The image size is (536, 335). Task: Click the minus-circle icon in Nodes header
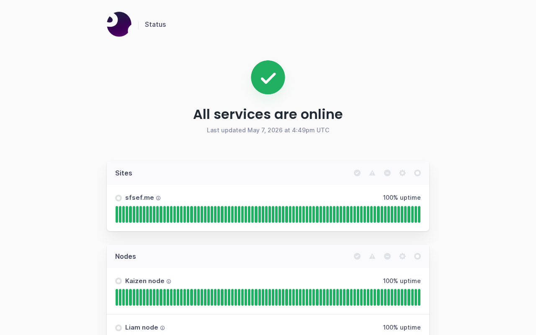coord(387,256)
